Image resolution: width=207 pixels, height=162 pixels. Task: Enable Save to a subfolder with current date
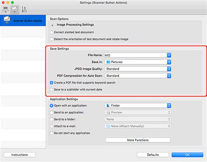52,90
